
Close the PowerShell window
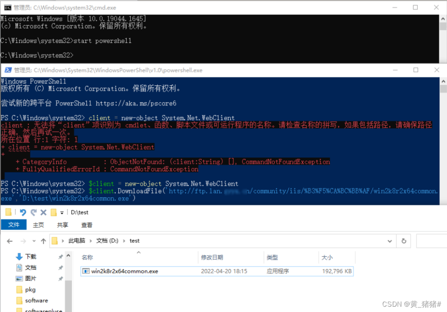pos(437,70)
